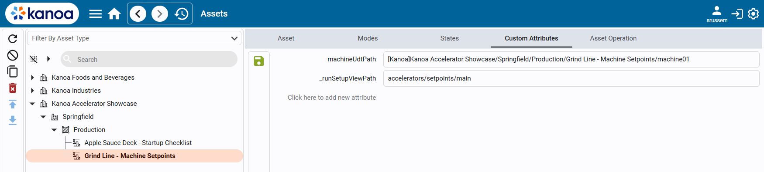
Task: Save custom attributes with green disk
Action: coord(259,61)
